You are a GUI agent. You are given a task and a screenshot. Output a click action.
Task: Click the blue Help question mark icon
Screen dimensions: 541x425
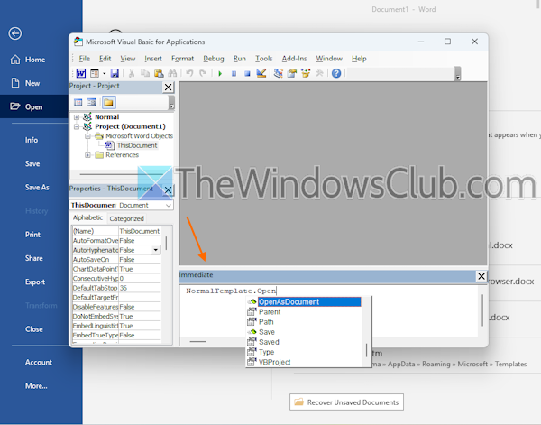tap(336, 73)
